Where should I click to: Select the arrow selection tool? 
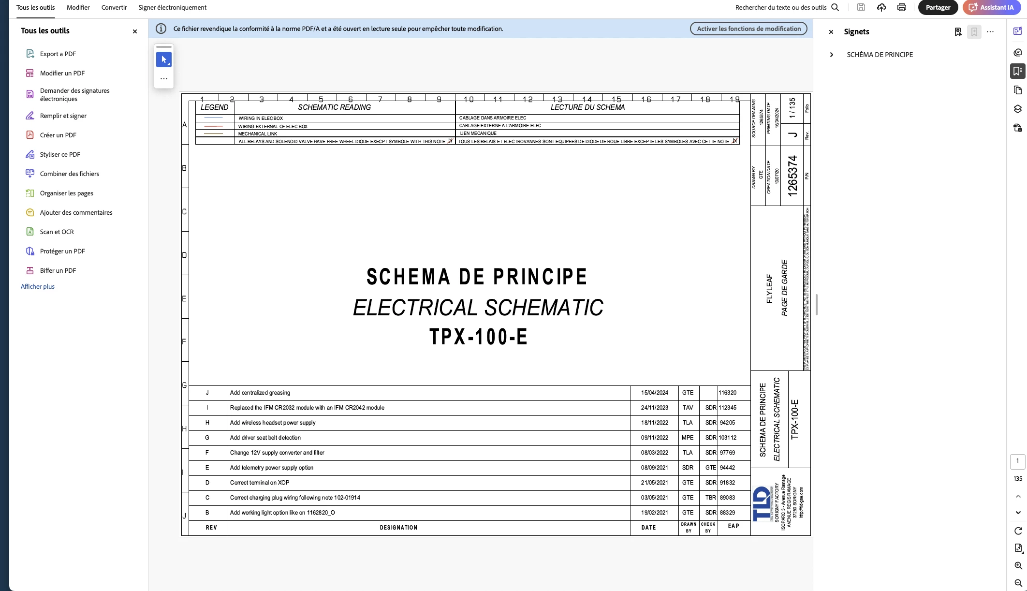click(164, 59)
